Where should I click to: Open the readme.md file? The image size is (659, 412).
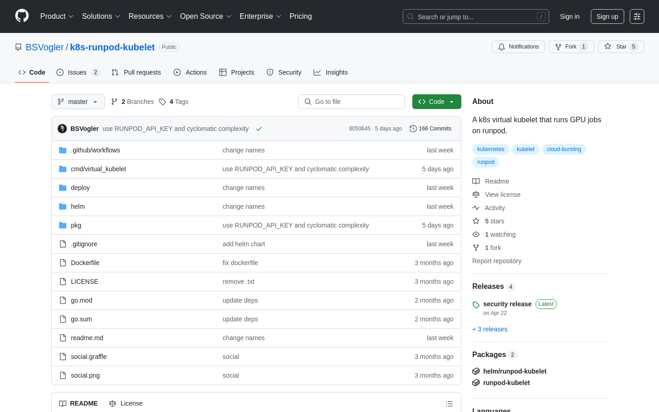coord(87,338)
